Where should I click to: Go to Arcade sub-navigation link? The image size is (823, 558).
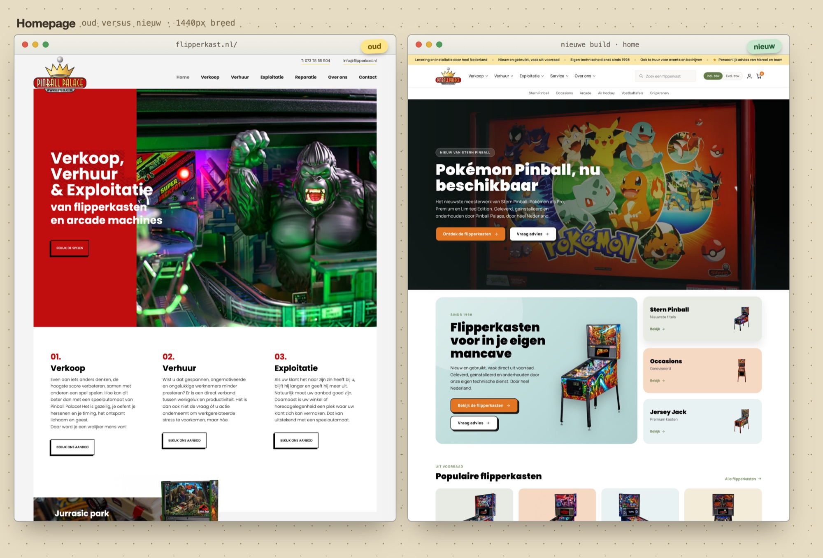click(585, 93)
